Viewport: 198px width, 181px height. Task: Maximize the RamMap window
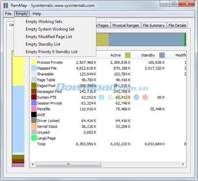(174, 4)
